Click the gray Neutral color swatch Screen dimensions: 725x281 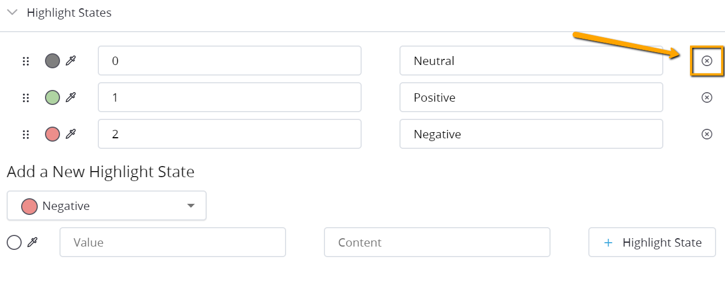[x=52, y=61]
